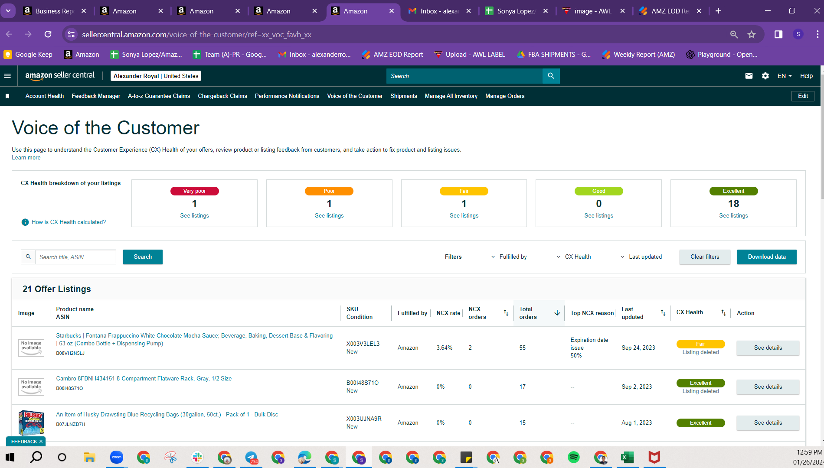This screenshot has height=468, width=824.
Task: Open the Seller Central hamburger menu
Action: pyautogui.click(x=7, y=76)
